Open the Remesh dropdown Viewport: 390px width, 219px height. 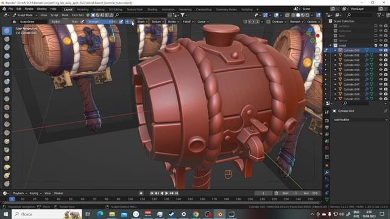click(297, 22)
